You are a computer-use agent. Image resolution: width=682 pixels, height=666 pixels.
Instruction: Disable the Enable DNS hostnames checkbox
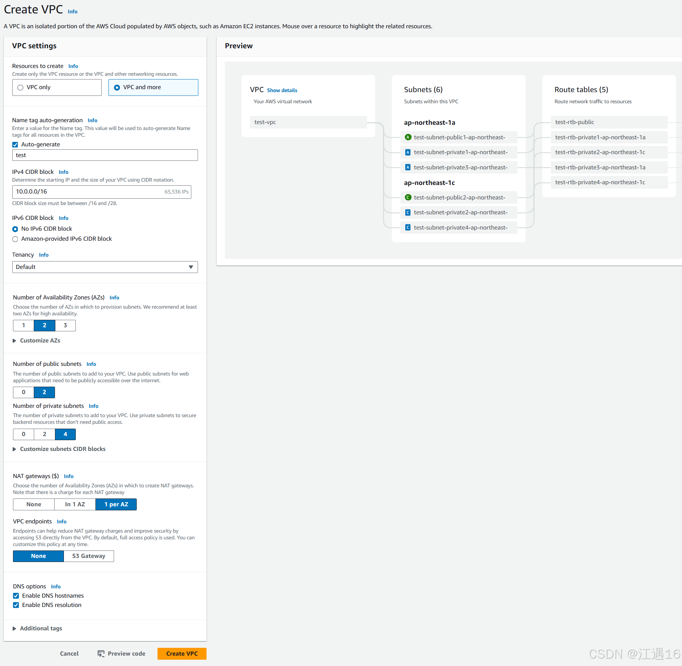click(16, 595)
